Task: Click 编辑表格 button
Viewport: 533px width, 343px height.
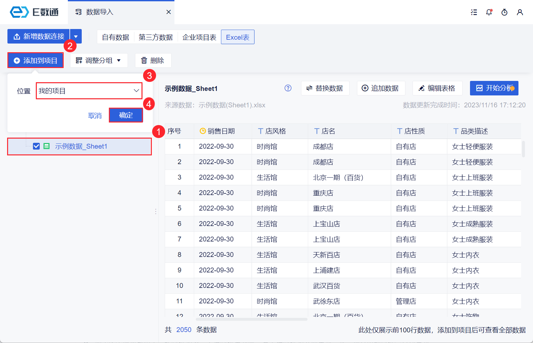Action: coord(437,88)
